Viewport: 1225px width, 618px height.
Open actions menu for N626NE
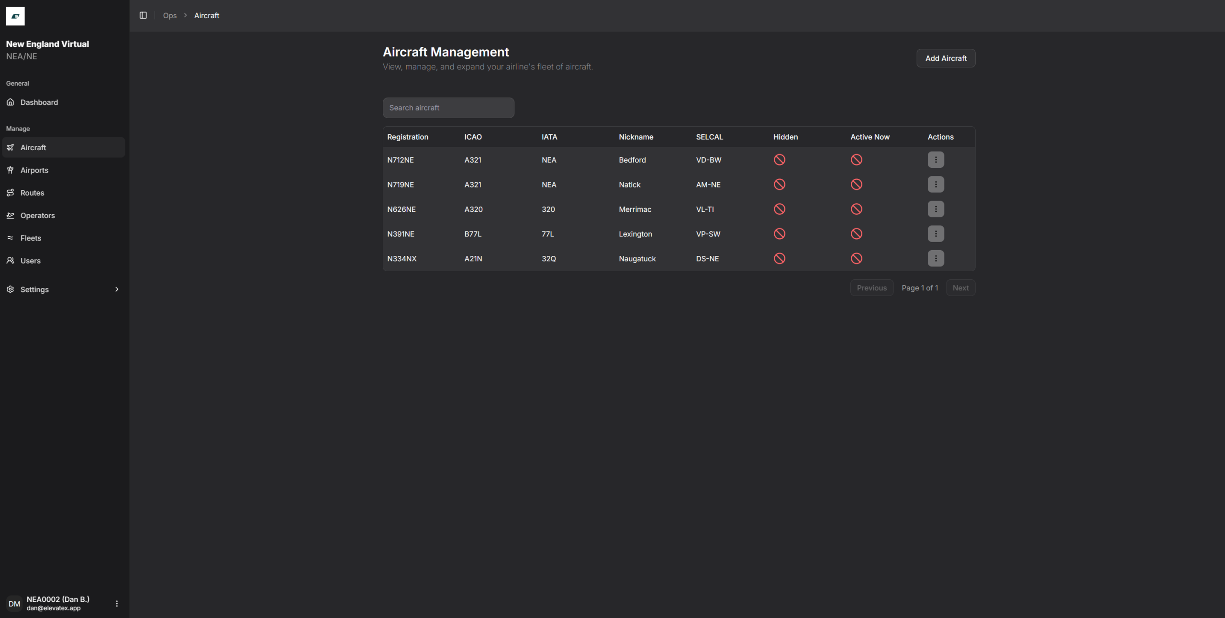click(935, 209)
